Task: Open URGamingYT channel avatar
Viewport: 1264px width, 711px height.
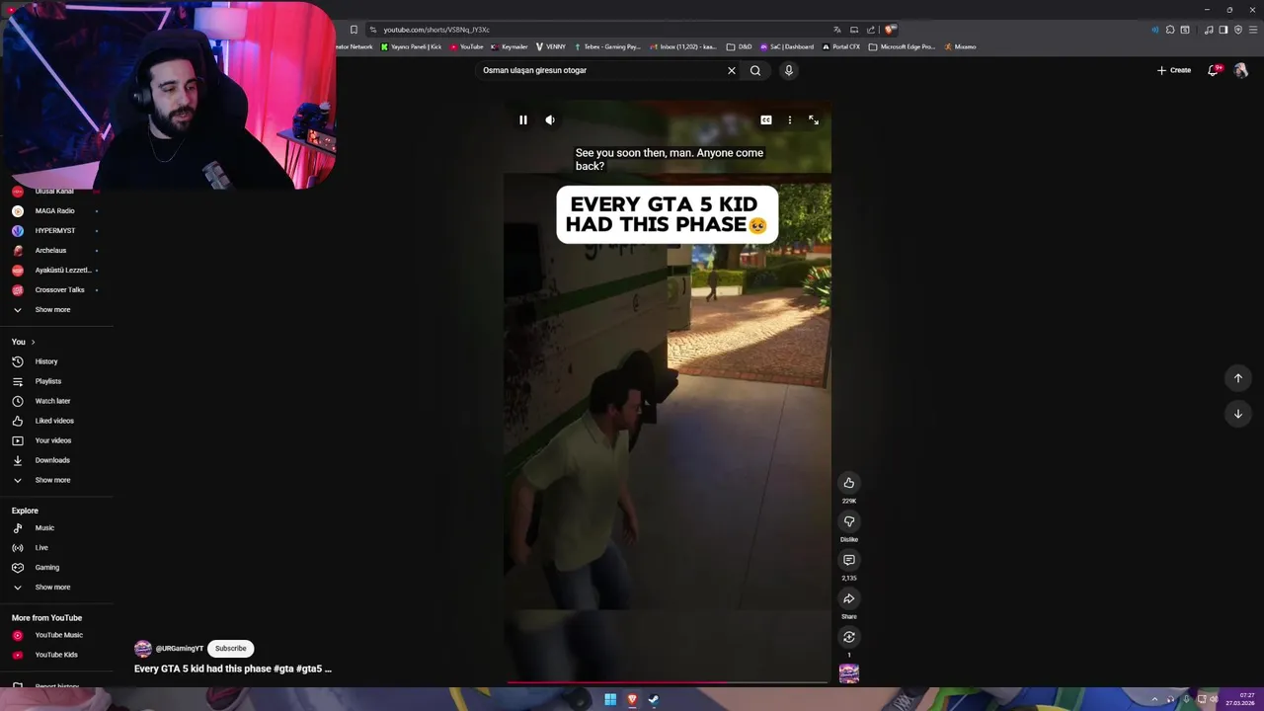Action: click(x=143, y=649)
